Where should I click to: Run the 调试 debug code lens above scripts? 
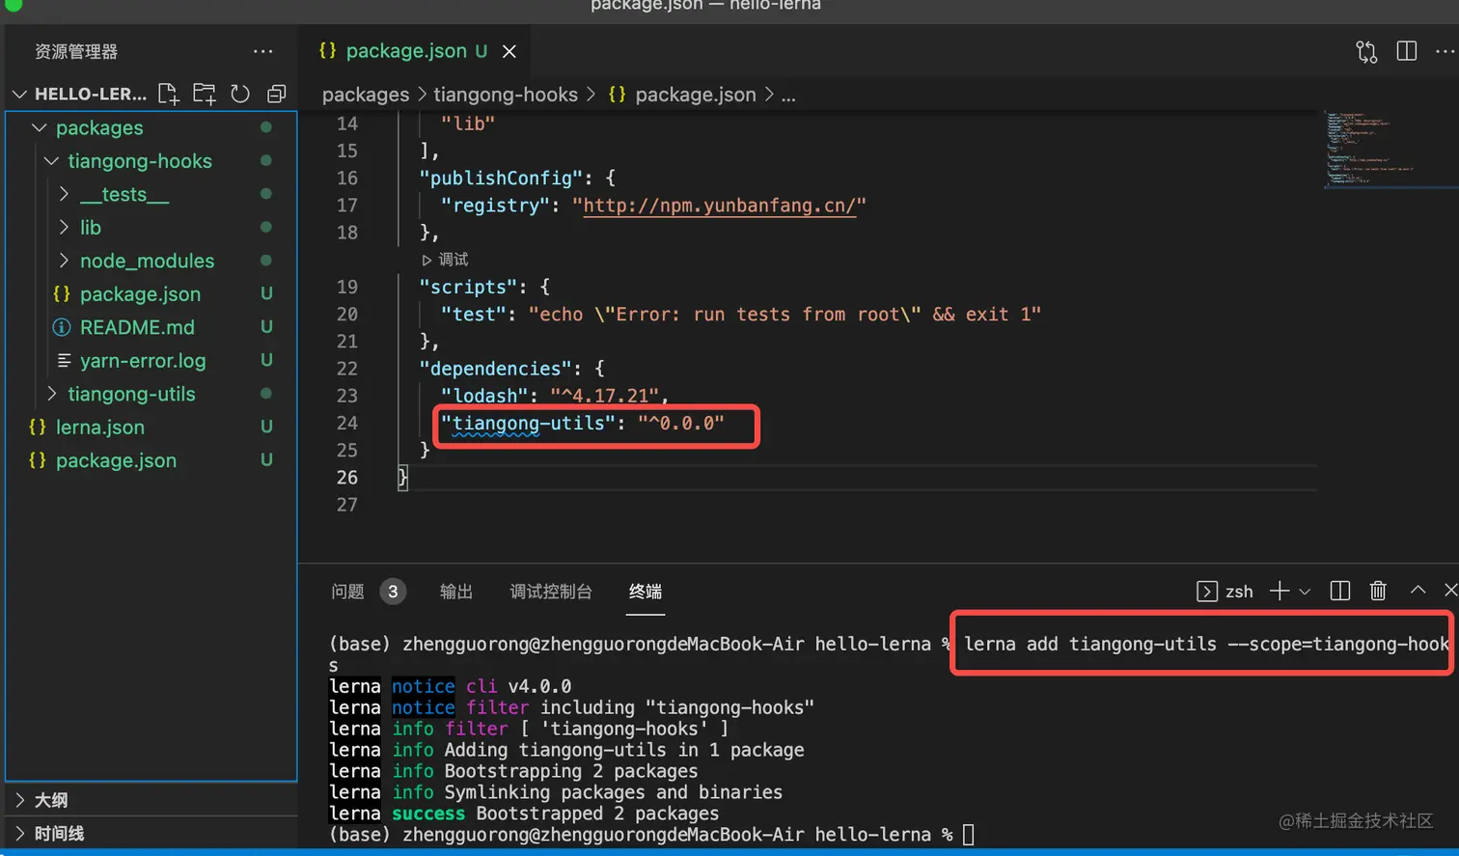[x=446, y=260]
